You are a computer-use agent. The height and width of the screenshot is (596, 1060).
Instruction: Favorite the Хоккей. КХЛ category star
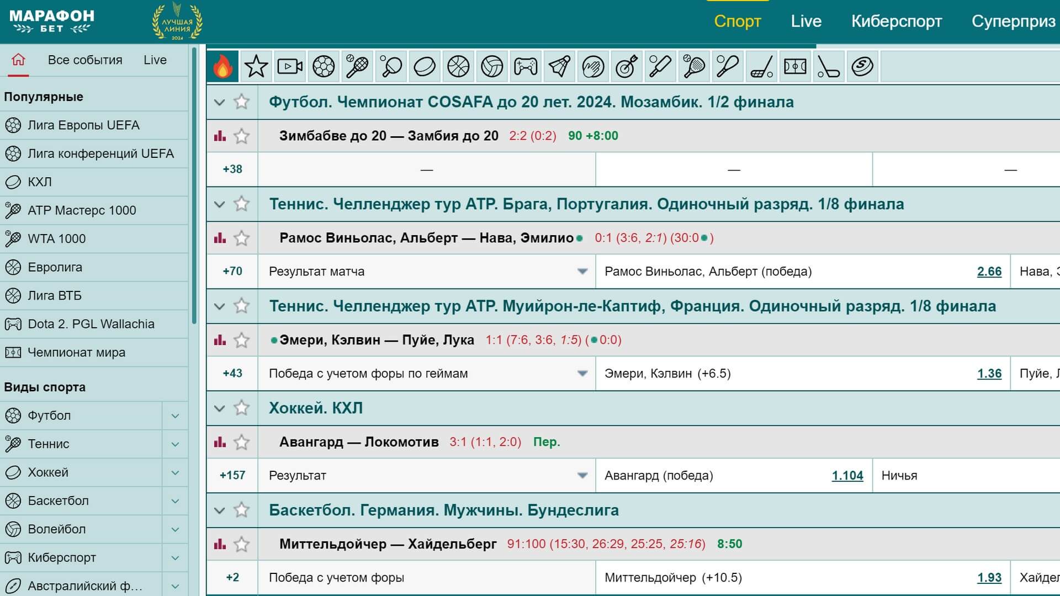point(241,408)
